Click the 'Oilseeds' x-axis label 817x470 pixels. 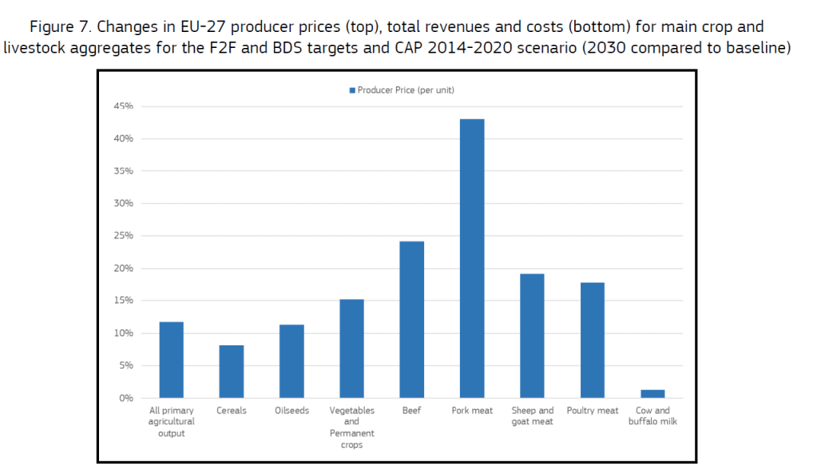tap(292, 411)
